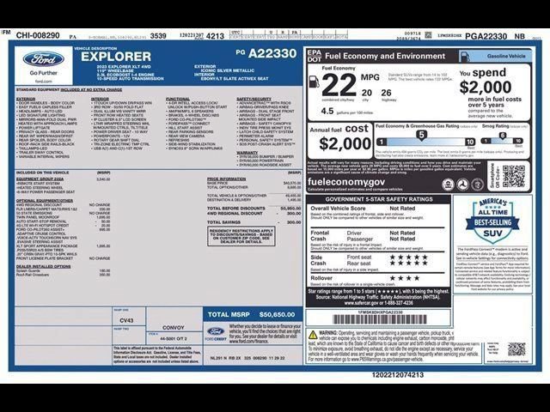Click the www.safercar.gov address
Screen dimensions: 550x412
[x=361, y=303]
